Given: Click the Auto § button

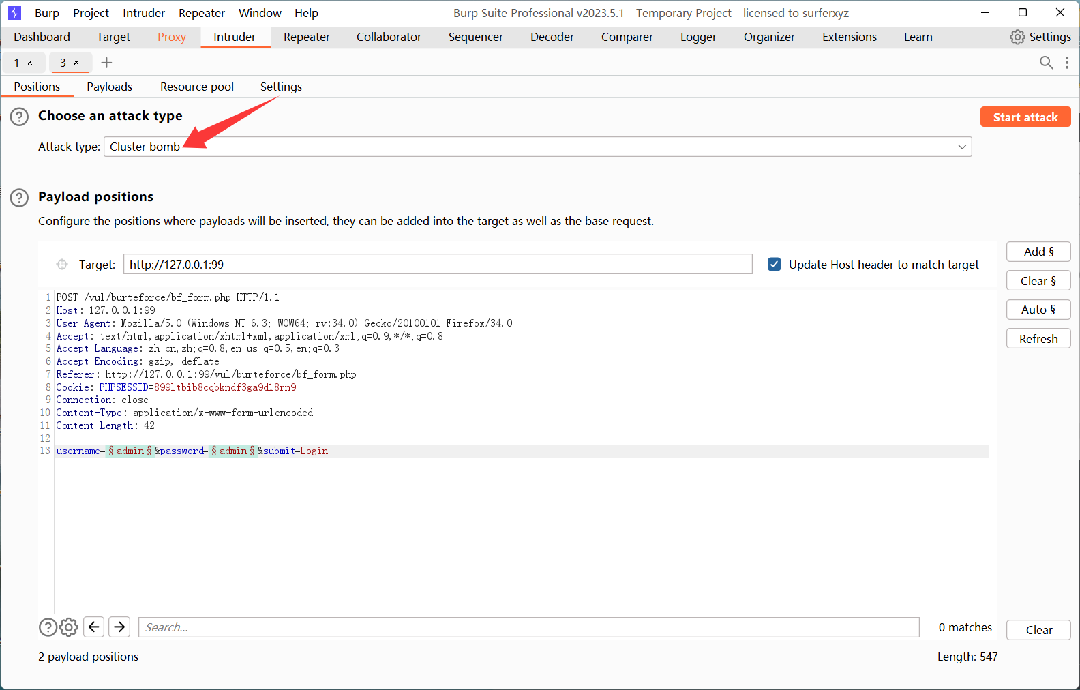Looking at the screenshot, I should coord(1038,310).
